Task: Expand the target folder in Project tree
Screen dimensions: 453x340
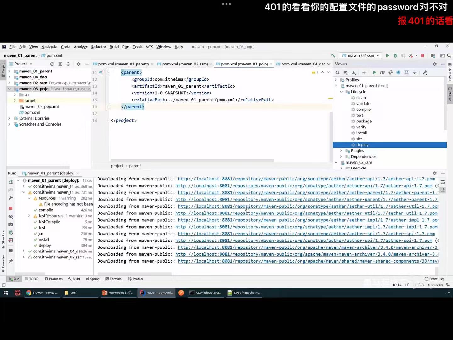Action: (x=14, y=101)
